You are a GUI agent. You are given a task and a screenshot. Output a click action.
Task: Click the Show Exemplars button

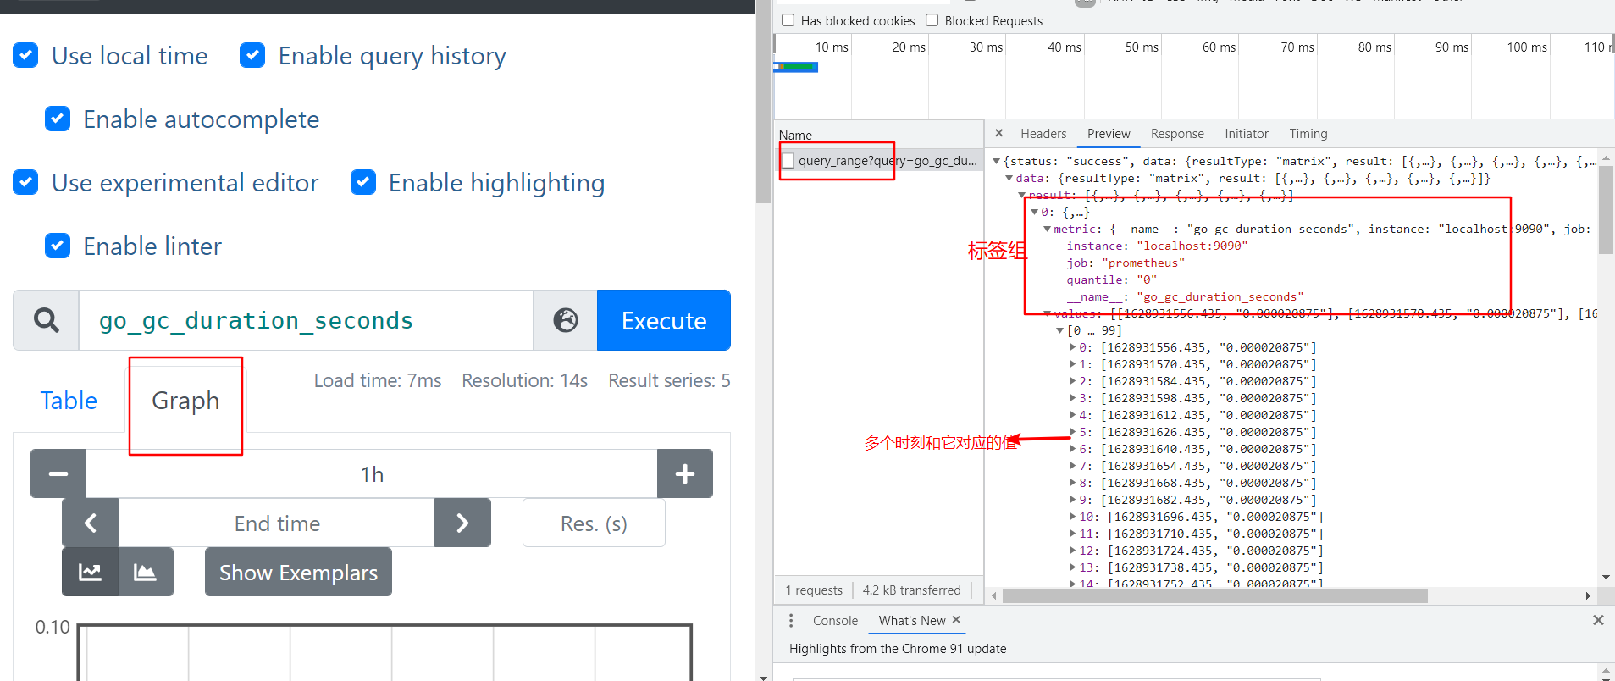coord(298,572)
